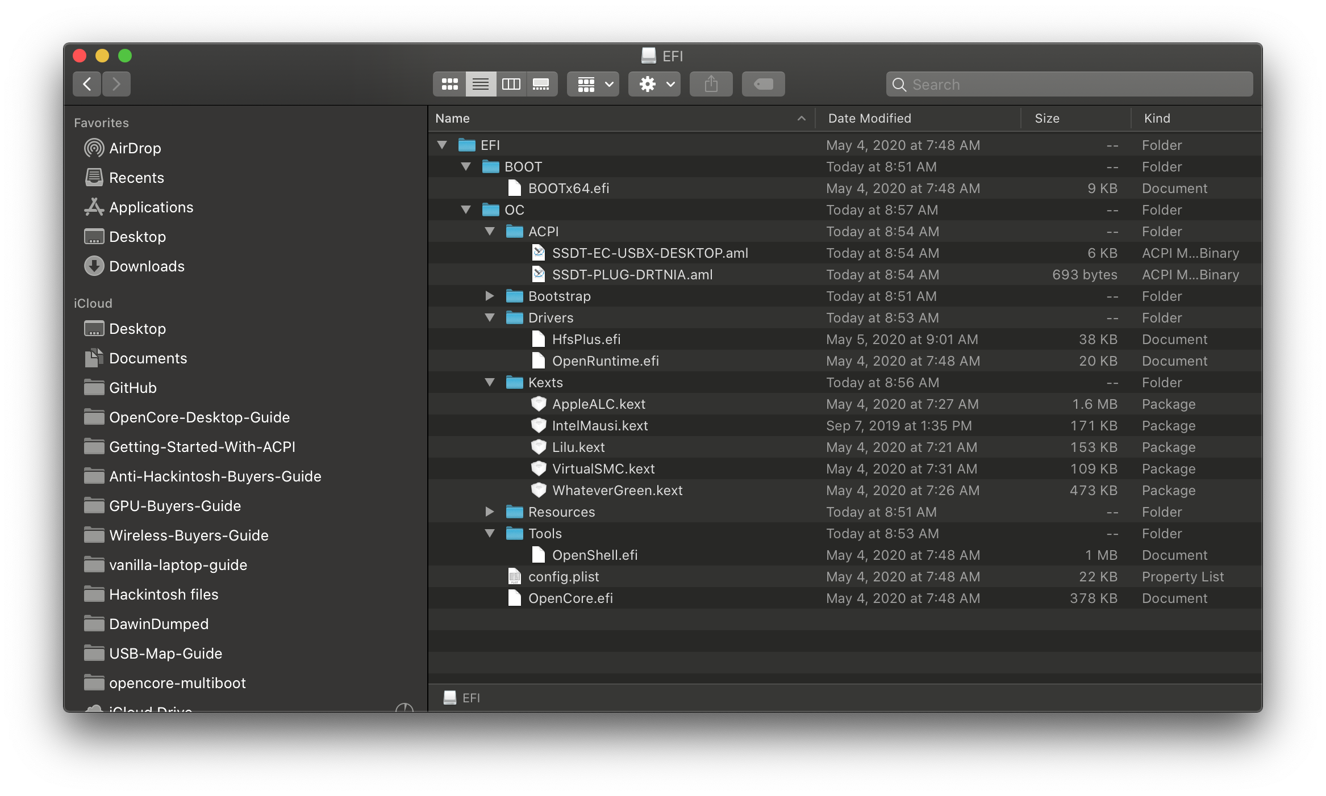The height and width of the screenshot is (796, 1326).
Task: Switch to gallery view mode
Action: point(541,85)
